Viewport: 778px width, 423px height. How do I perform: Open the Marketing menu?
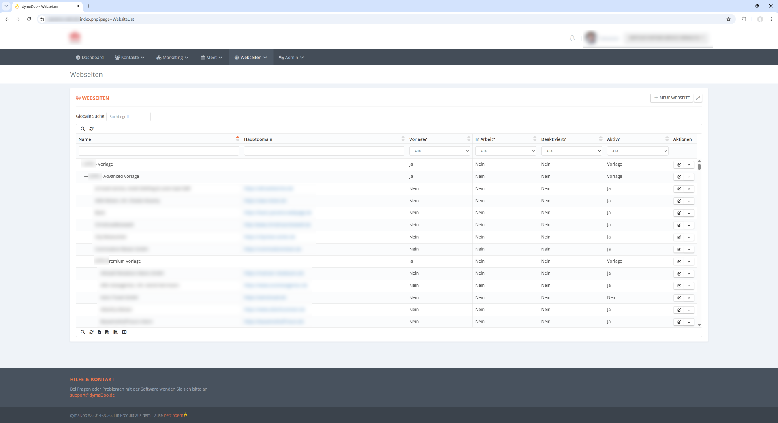pos(172,58)
